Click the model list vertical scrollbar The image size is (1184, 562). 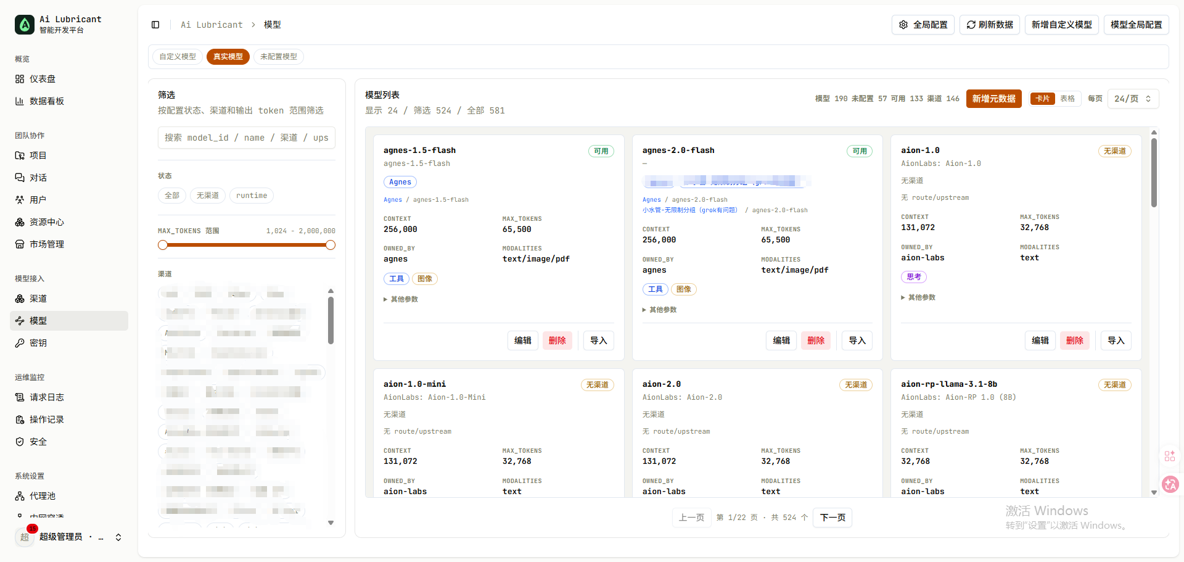(x=1154, y=173)
